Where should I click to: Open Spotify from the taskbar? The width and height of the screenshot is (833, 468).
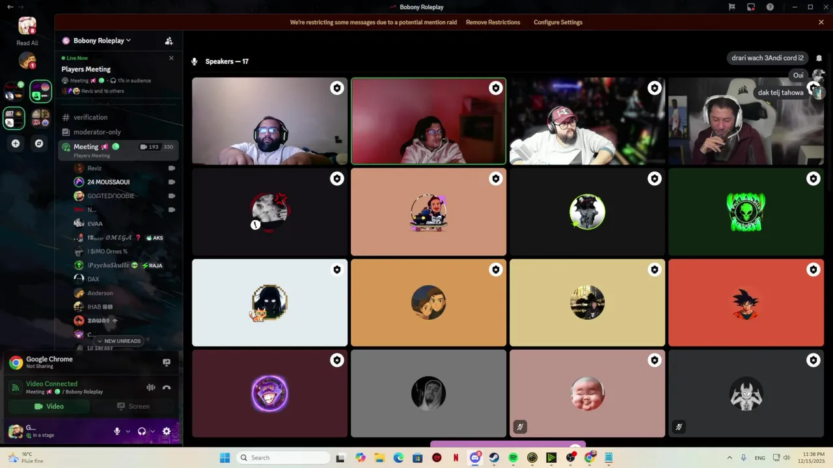coord(513,458)
